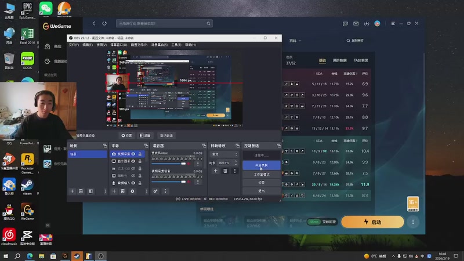
Task: Open the OBS source filters button 滤镜
Action: [x=145, y=136]
